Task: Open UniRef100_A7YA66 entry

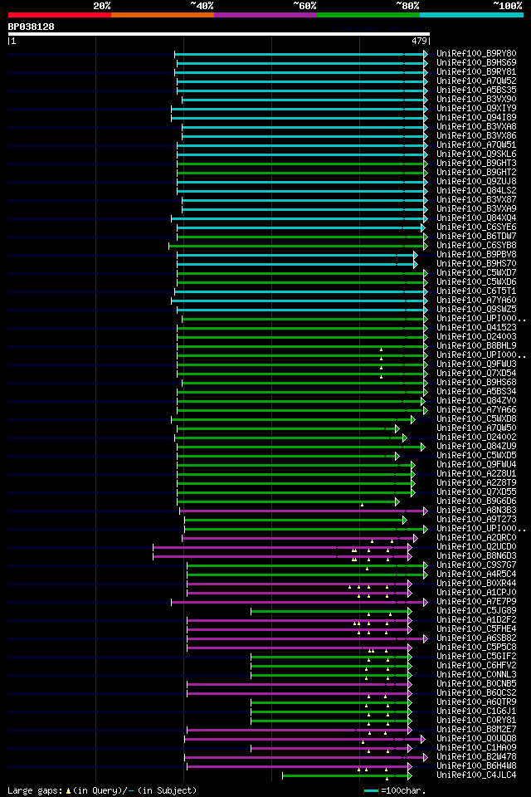Action: (x=476, y=410)
